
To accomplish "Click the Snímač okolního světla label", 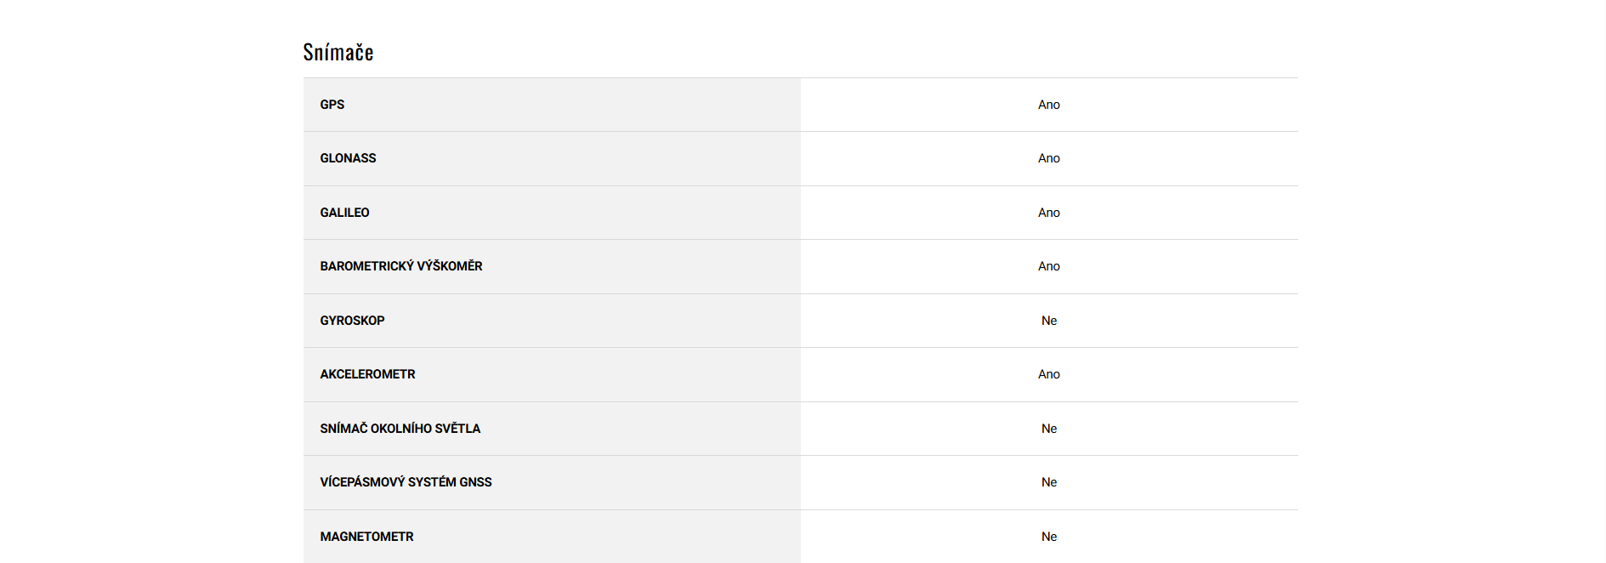I will (400, 429).
